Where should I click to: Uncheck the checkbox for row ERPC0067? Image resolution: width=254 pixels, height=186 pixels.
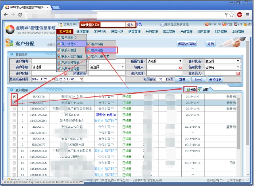[14, 102]
